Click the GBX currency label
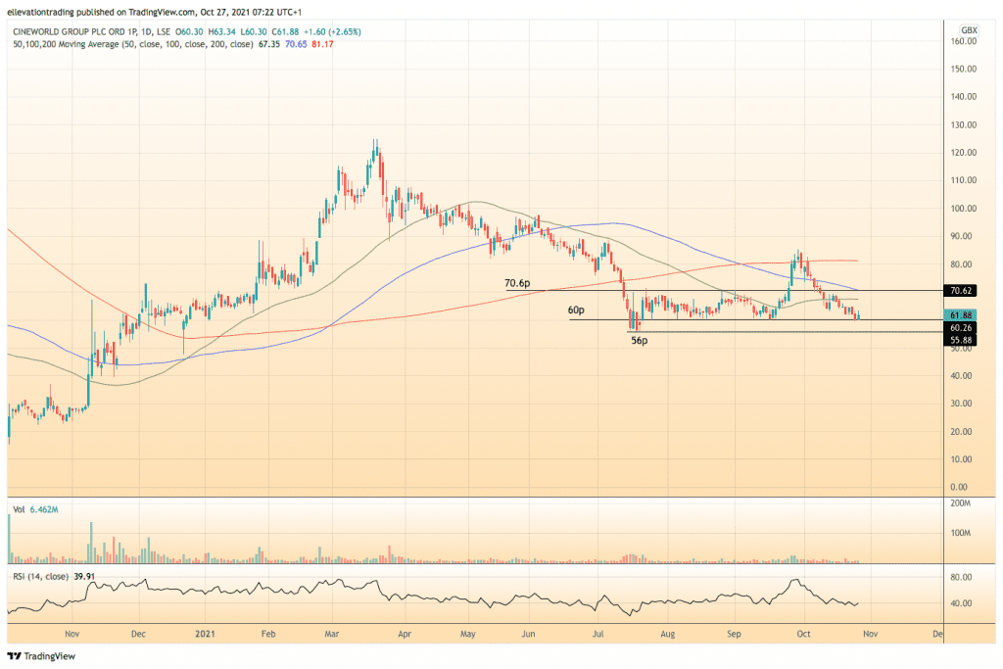Viewport: 1003px width, 669px height. tap(969, 30)
